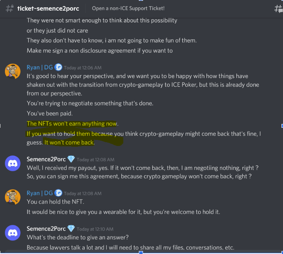Click the "Today at 12:06 AM" timestamp
283x254 pixels.
click(x=82, y=68)
